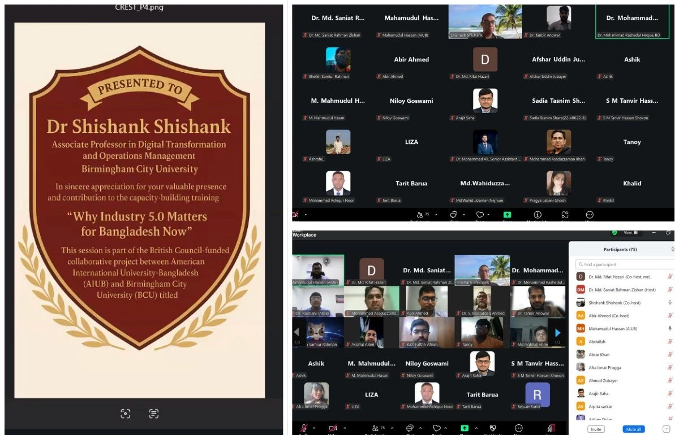Open the View layout dropdown
Screen dimensions: 679x435
tap(630, 233)
